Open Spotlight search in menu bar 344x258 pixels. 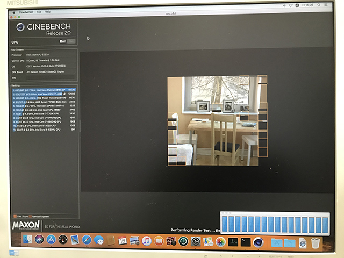click(319, 5)
